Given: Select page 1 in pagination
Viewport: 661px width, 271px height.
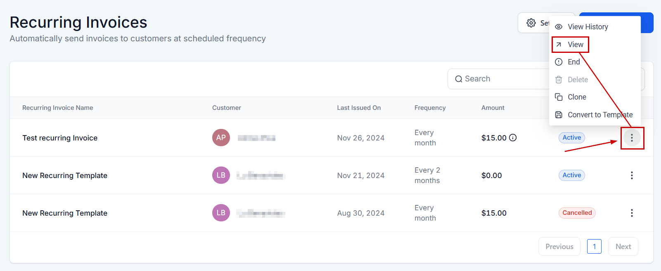Looking at the screenshot, I should point(594,247).
